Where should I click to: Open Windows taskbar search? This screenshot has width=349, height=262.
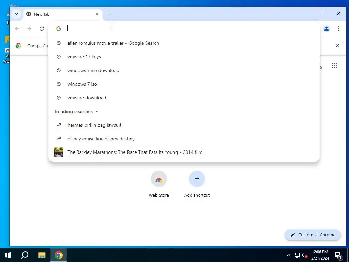pyautogui.click(x=25, y=255)
